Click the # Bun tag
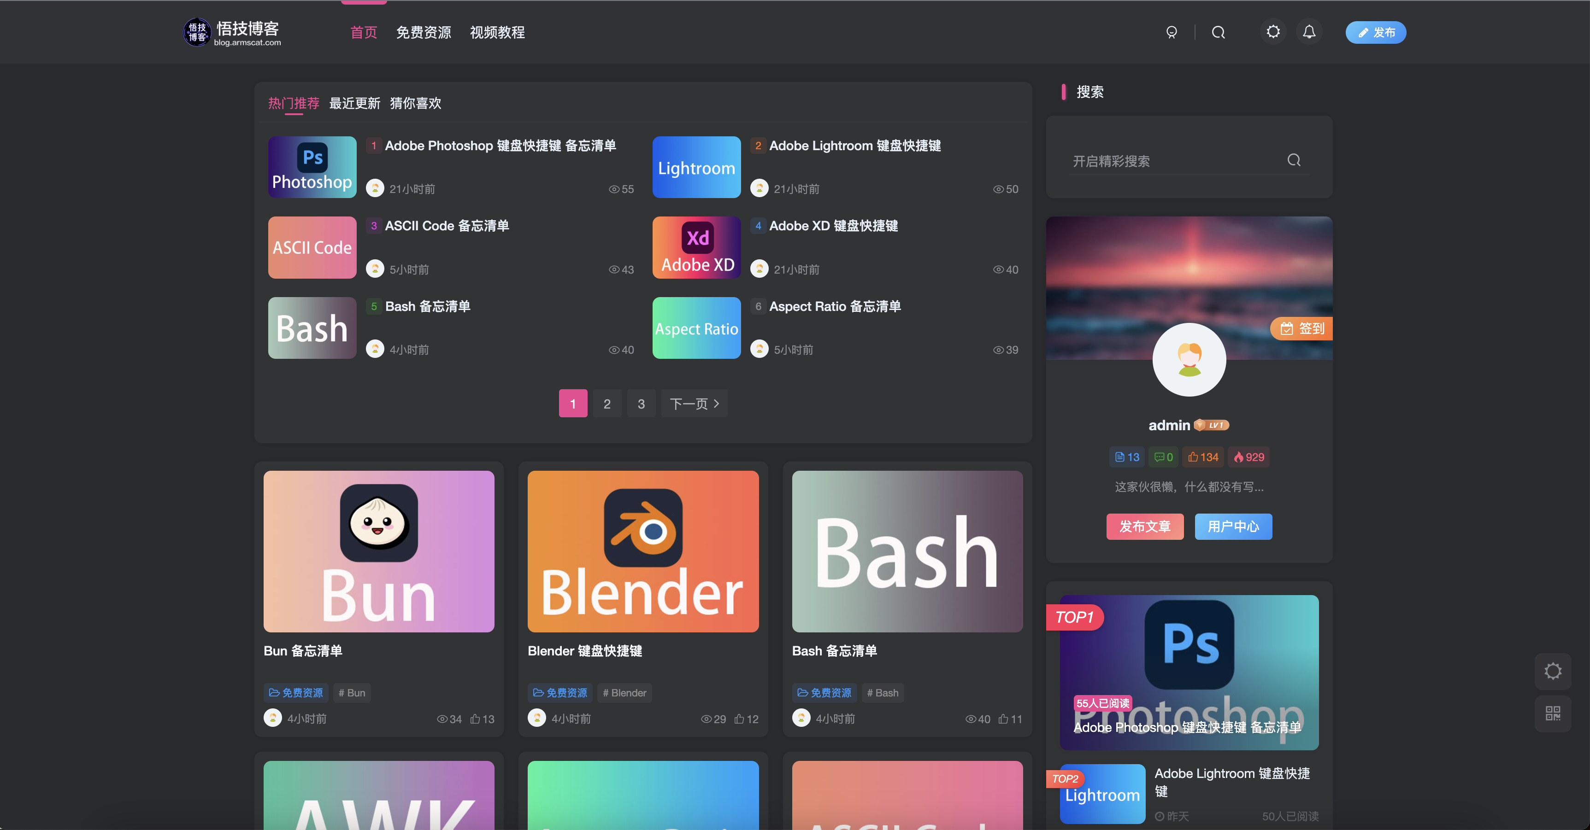Screen dimensions: 1590x830 (x=352, y=692)
